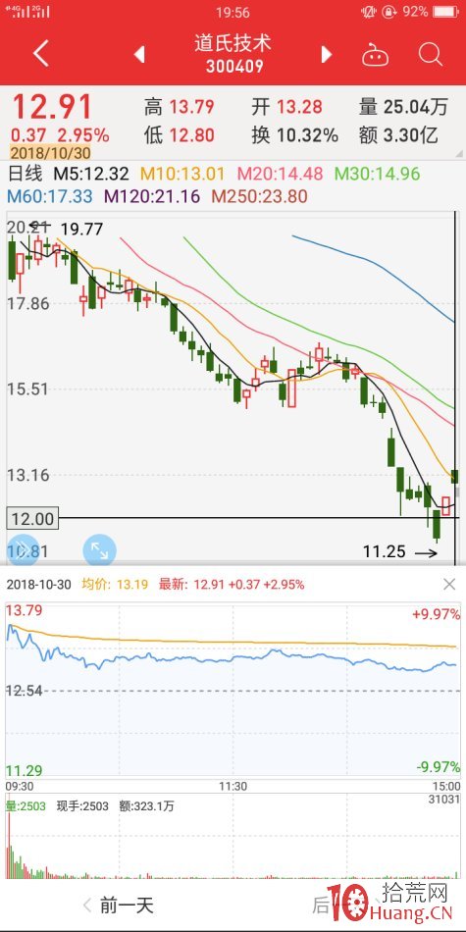Tap the intraday date 2018-10-30

38,585
